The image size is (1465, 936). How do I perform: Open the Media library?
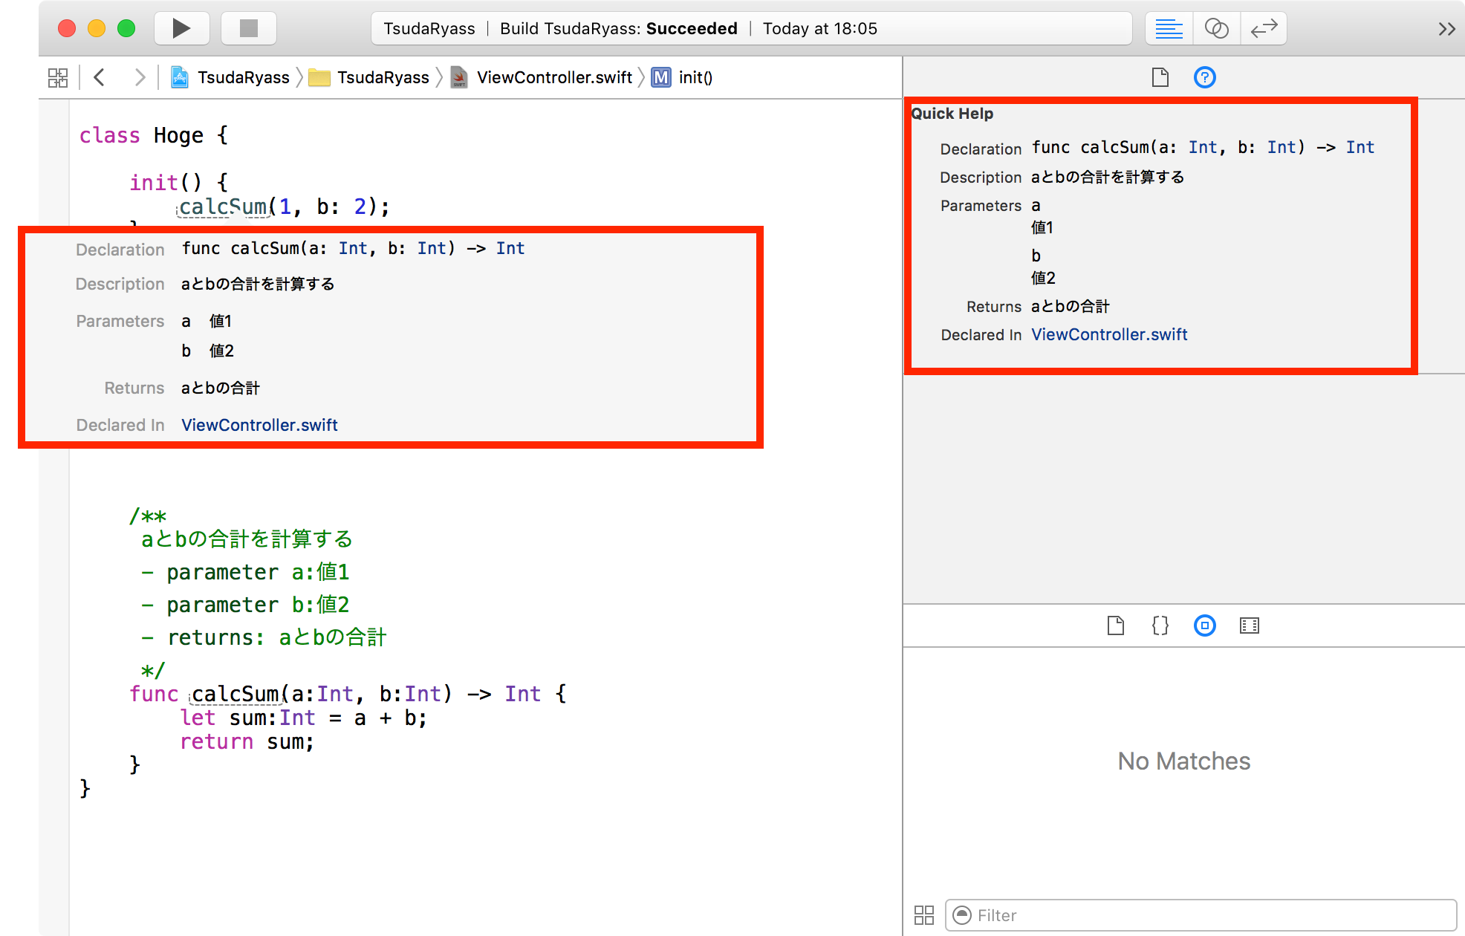point(1249,625)
